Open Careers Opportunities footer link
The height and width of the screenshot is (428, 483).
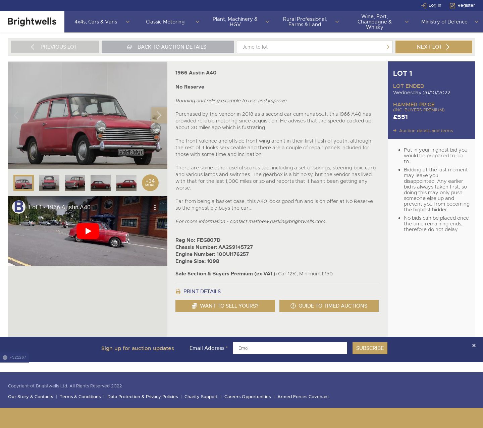point(248,397)
